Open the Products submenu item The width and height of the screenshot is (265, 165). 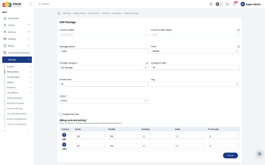coord(11,87)
